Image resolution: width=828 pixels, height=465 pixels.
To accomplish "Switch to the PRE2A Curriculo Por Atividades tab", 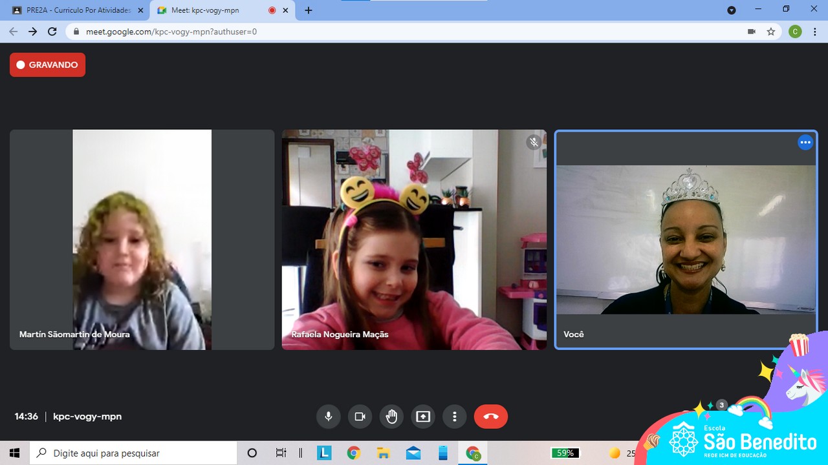I will pos(78,10).
